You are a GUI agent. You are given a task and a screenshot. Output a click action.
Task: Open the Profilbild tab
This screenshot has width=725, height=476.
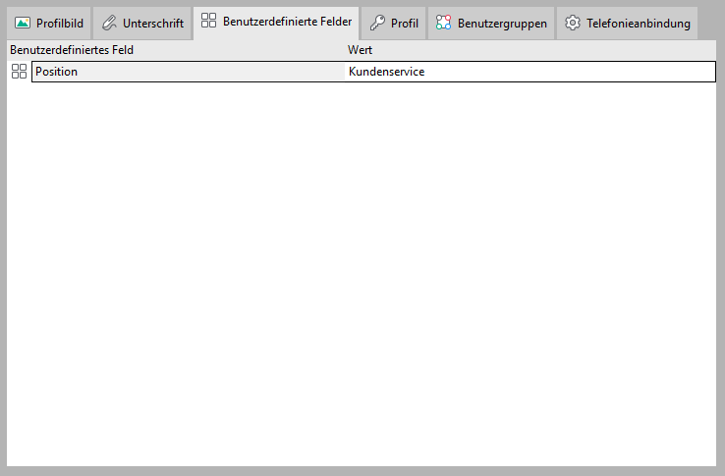48,24
